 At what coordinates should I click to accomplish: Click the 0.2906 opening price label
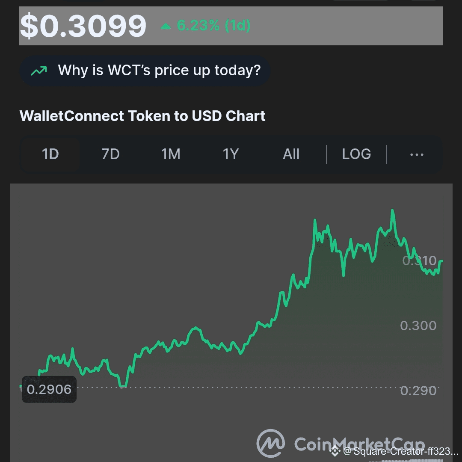coord(49,389)
